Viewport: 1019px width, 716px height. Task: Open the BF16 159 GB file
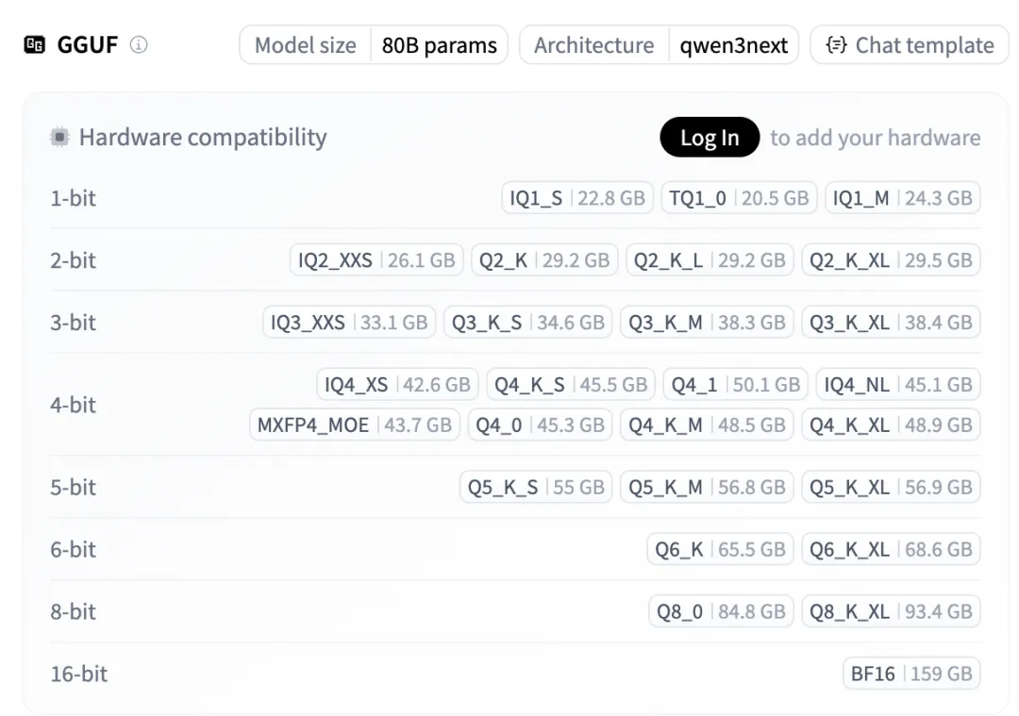coord(911,674)
